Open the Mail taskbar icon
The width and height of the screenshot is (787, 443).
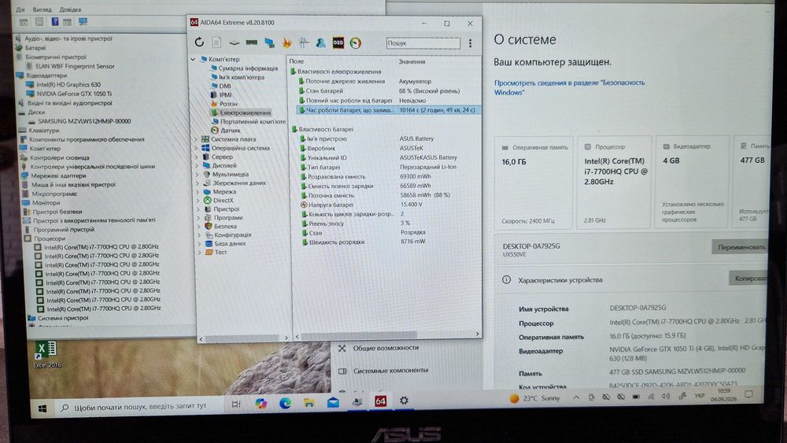click(x=333, y=402)
